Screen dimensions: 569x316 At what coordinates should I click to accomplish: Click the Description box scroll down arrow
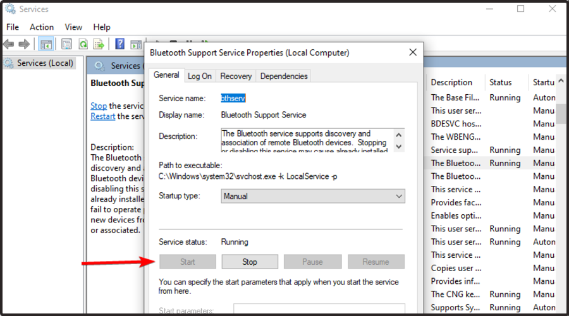(399, 147)
